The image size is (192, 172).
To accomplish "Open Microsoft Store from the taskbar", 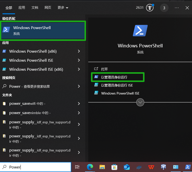I will click(x=114, y=167).
